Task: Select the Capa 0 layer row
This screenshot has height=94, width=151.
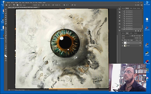Action: (x=132, y=46)
